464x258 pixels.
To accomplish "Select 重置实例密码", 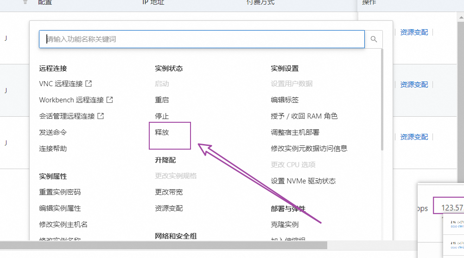I will pyautogui.click(x=60, y=192).
